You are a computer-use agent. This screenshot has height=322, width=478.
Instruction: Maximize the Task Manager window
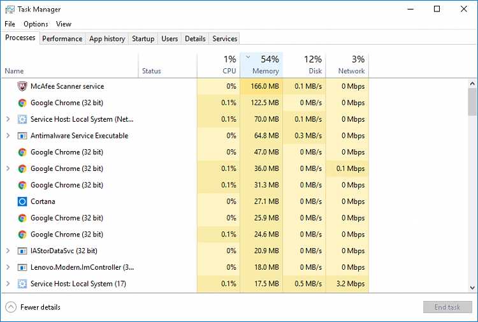pos(437,9)
